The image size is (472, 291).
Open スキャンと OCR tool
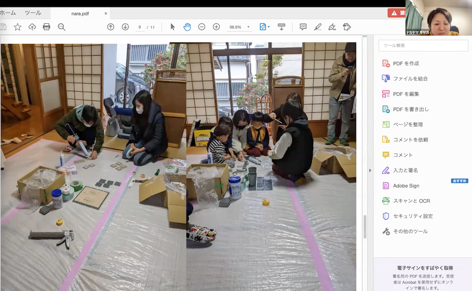point(411,201)
